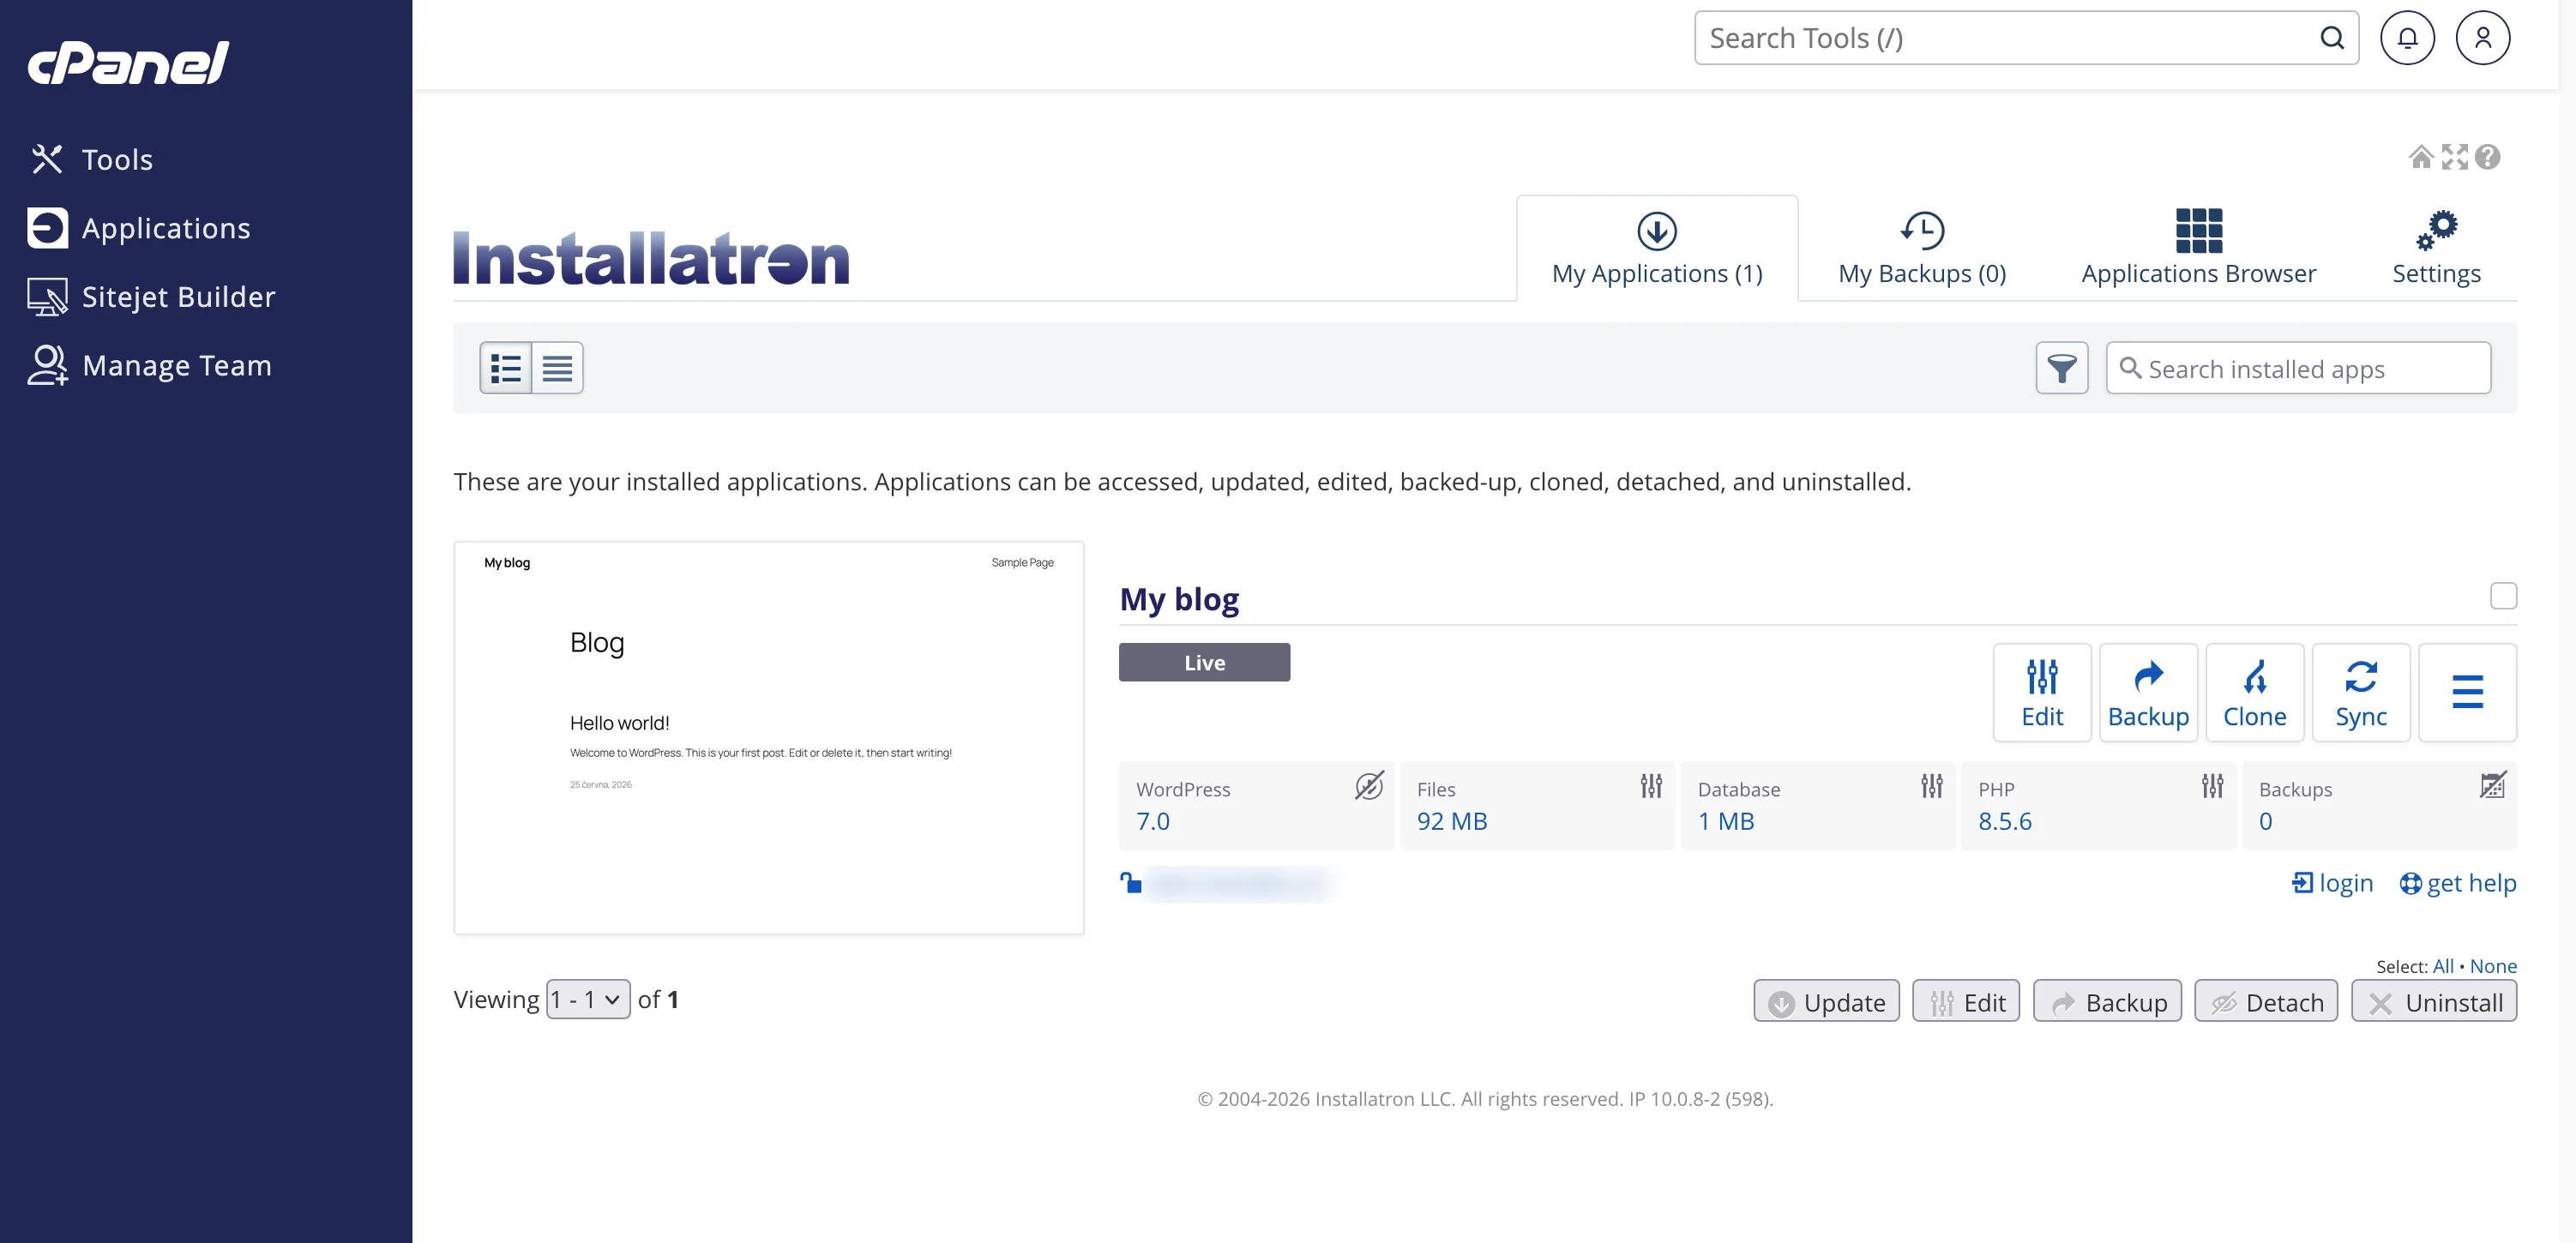Viewport: 2576px width, 1243px height.
Task: Click Select All link
Action: [x=2443, y=966]
